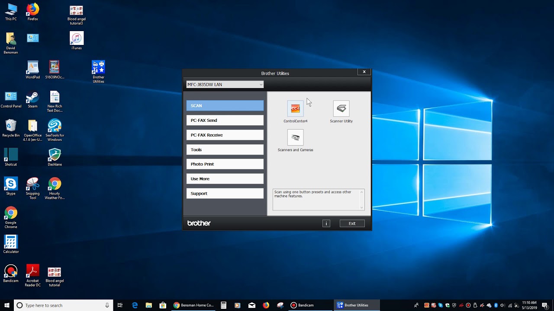
Task: Open the Tools category
Action: click(x=225, y=149)
